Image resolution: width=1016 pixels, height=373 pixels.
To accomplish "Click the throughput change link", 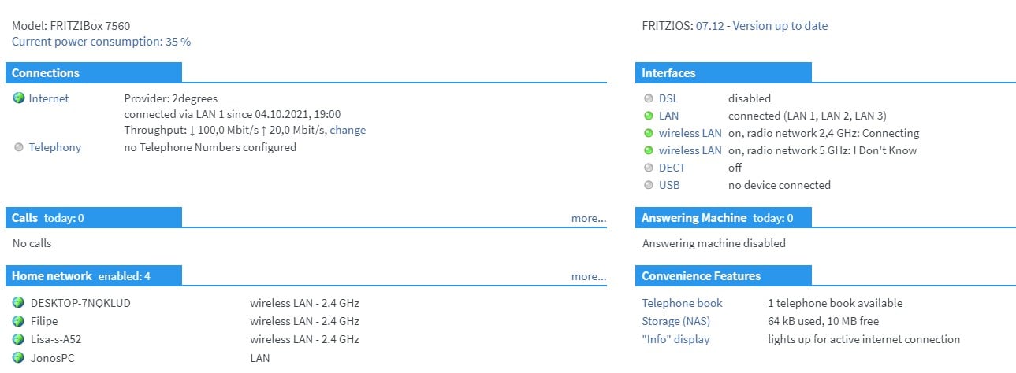I will (x=348, y=130).
